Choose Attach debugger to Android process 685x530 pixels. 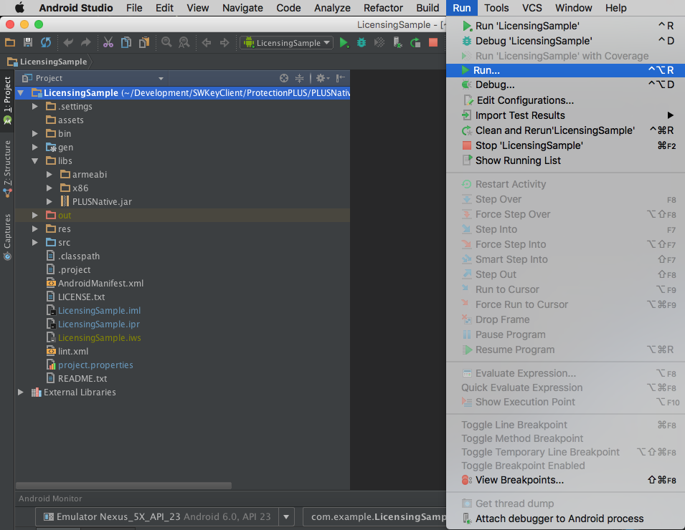[x=565, y=519]
